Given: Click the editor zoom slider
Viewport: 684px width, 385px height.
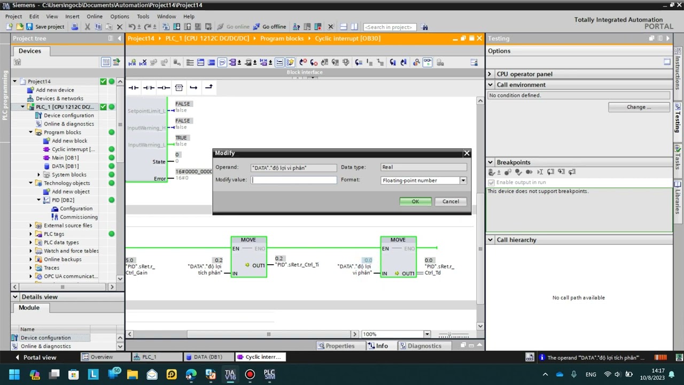Looking at the screenshot, I should (x=453, y=335).
